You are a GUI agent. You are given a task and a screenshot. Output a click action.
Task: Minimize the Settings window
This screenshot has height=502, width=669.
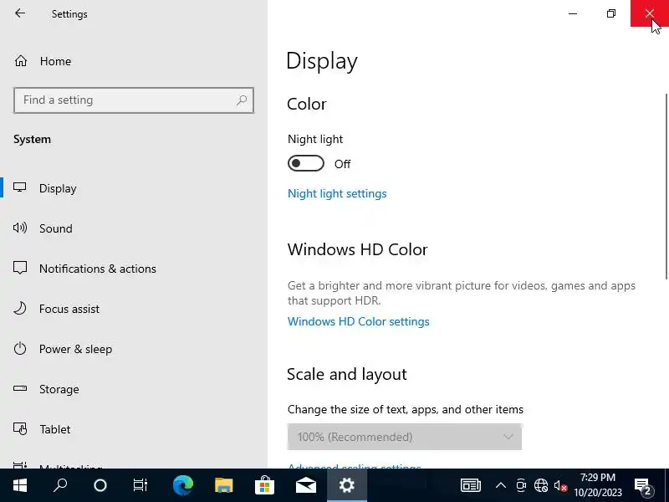(x=573, y=13)
